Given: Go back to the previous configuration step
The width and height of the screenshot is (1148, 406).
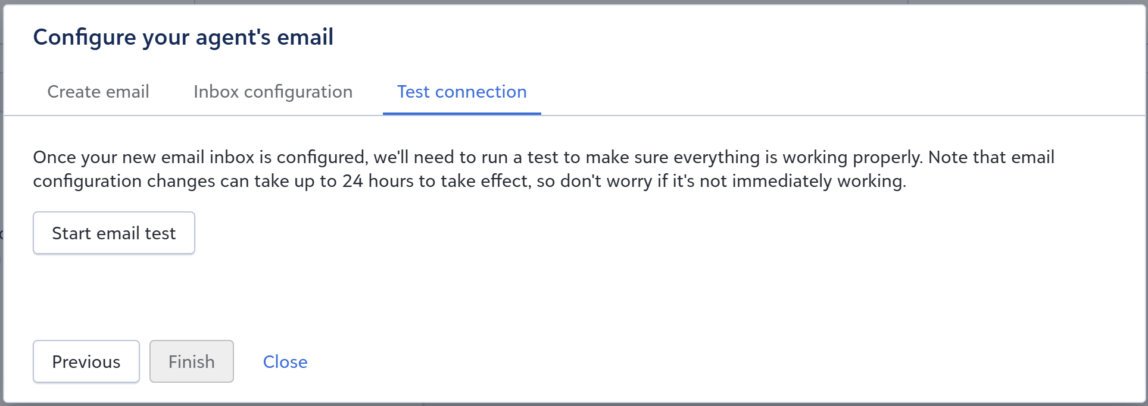Looking at the screenshot, I should 86,361.
